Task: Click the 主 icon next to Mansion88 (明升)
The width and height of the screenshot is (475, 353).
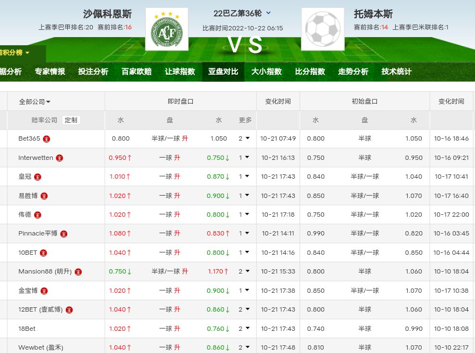Action: [78, 272]
